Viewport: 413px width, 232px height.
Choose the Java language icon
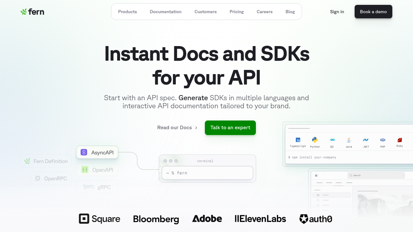[349, 140]
